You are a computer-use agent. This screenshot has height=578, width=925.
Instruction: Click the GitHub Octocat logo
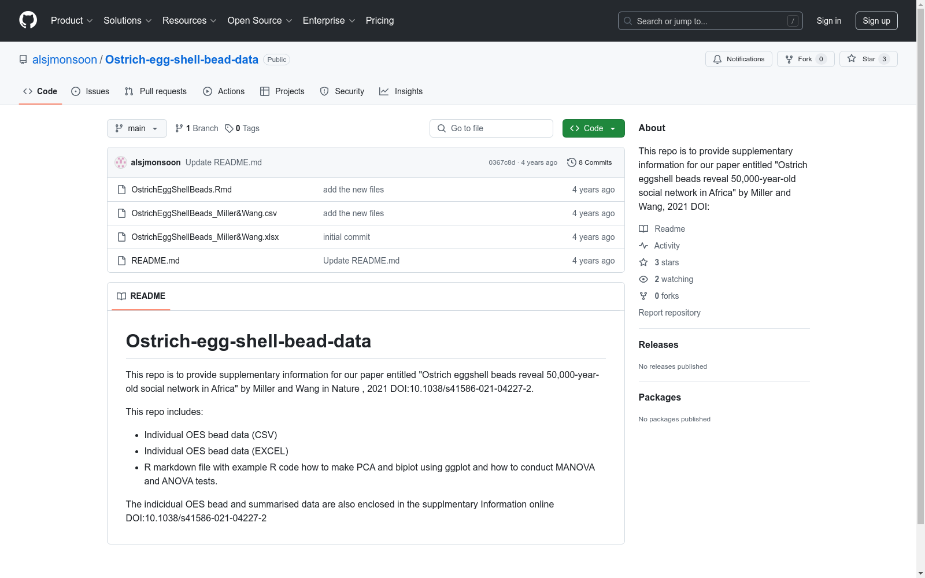28,20
